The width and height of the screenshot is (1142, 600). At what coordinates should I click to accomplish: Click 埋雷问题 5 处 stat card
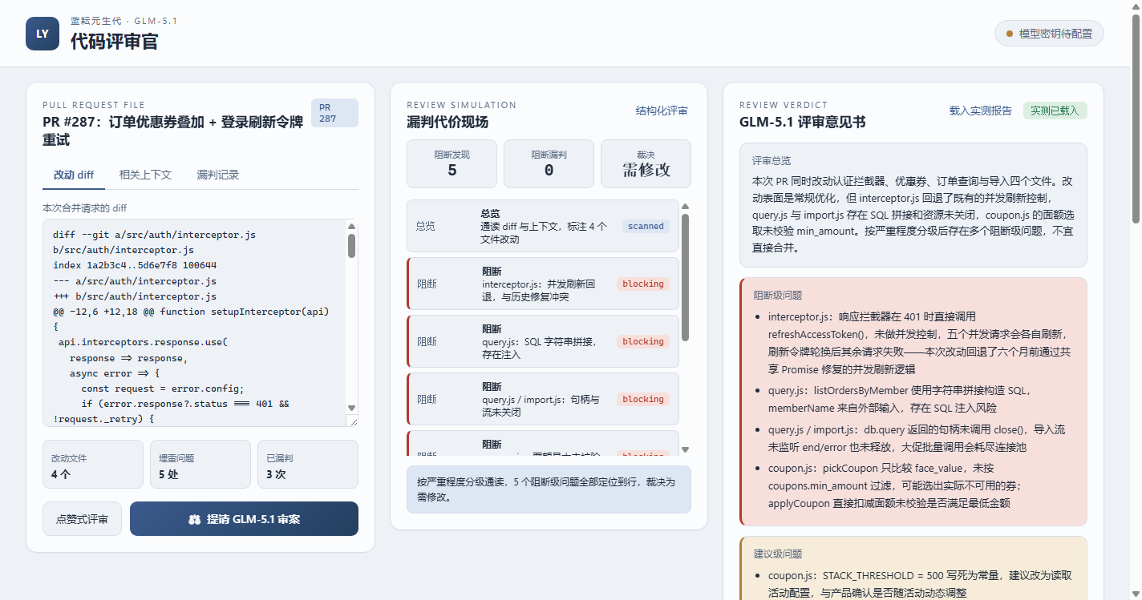(x=200, y=465)
